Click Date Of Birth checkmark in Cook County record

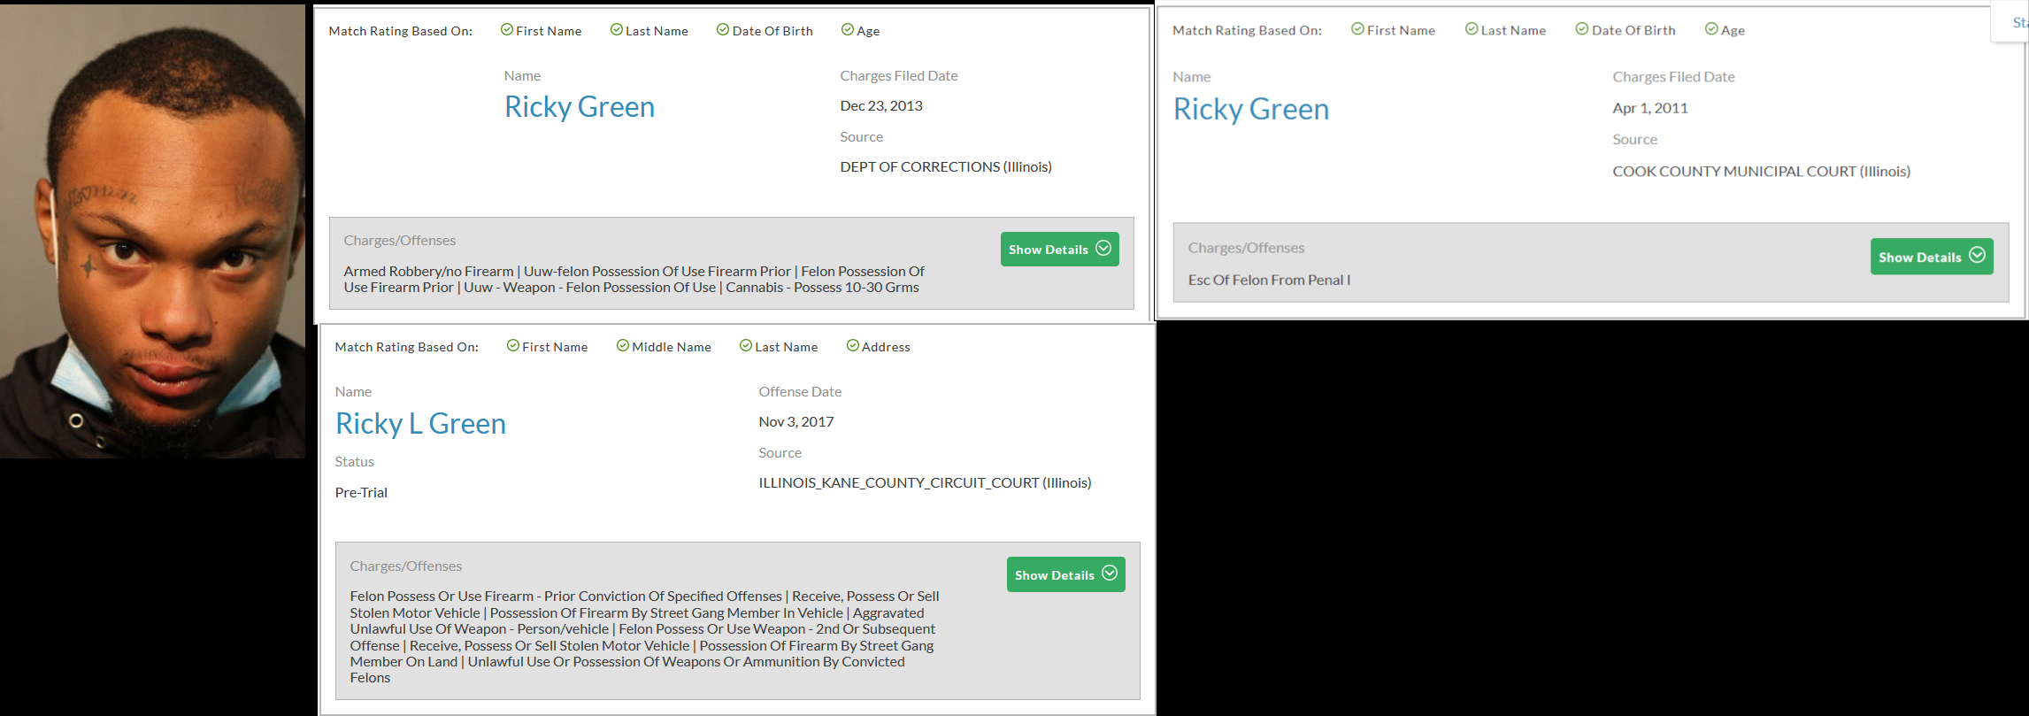(x=1582, y=29)
